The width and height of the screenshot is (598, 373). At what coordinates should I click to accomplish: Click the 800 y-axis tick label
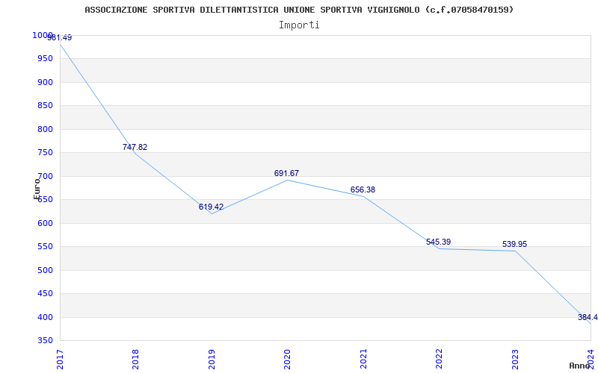click(x=46, y=129)
